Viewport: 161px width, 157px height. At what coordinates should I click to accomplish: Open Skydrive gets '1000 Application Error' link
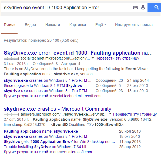pos(59,142)
